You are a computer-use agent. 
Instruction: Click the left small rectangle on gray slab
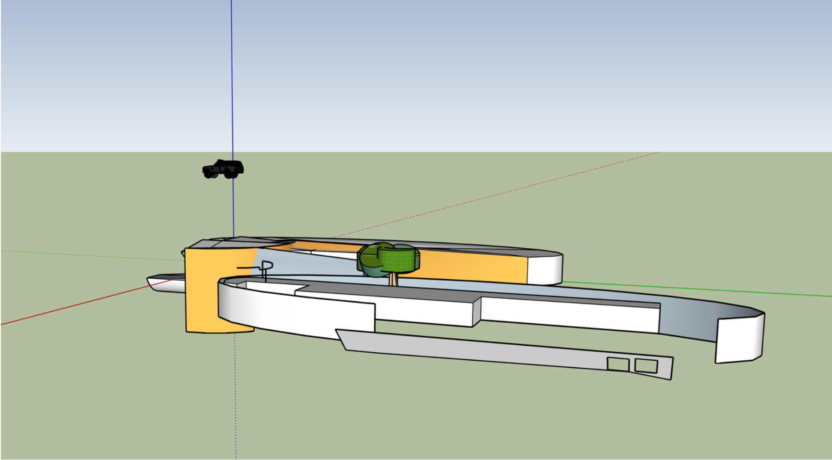618,364
